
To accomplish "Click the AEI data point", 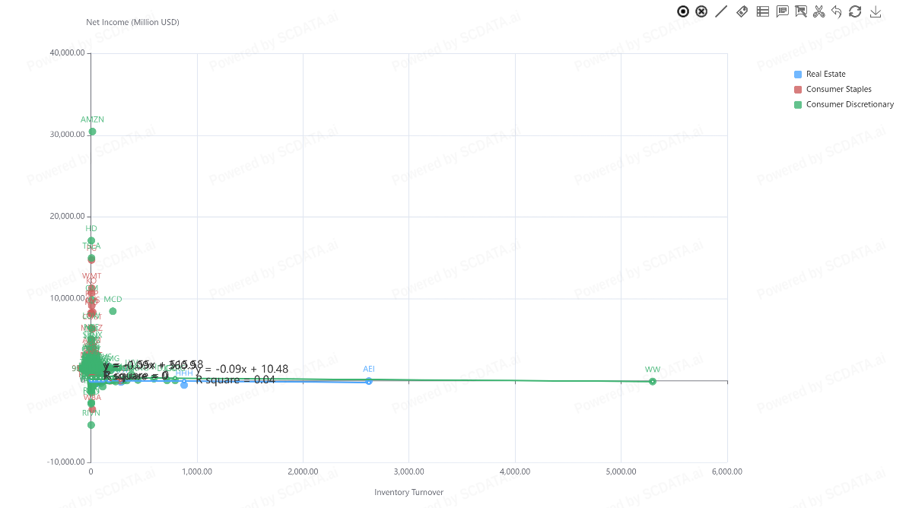I will pyautogui.click(x=369, y=381).
